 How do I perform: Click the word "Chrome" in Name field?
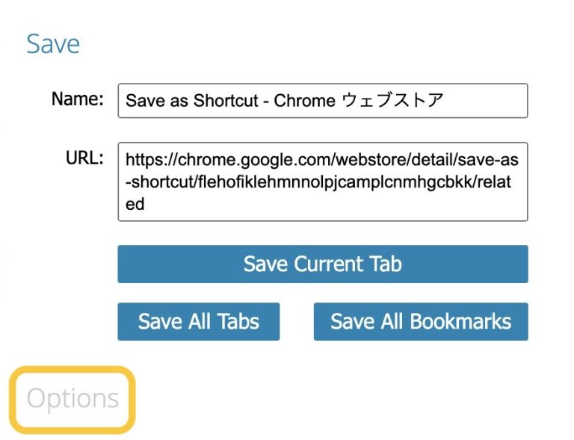(x=304, y=101)
